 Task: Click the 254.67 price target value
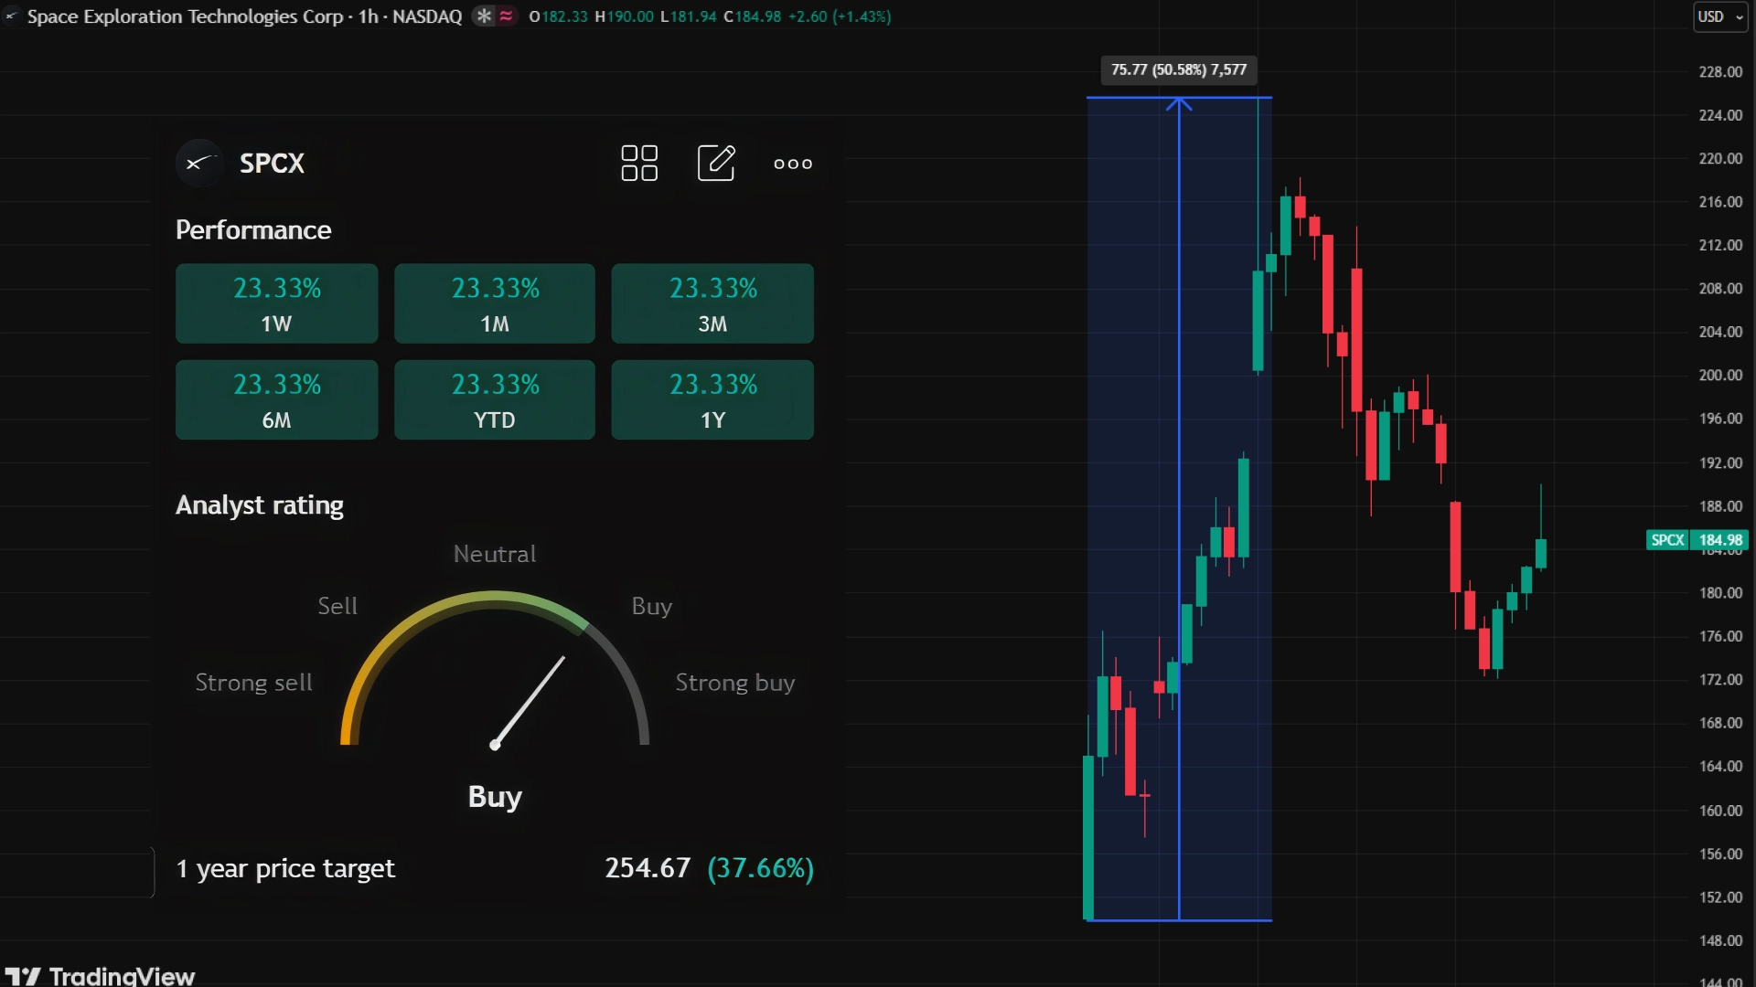coord(648,868)
